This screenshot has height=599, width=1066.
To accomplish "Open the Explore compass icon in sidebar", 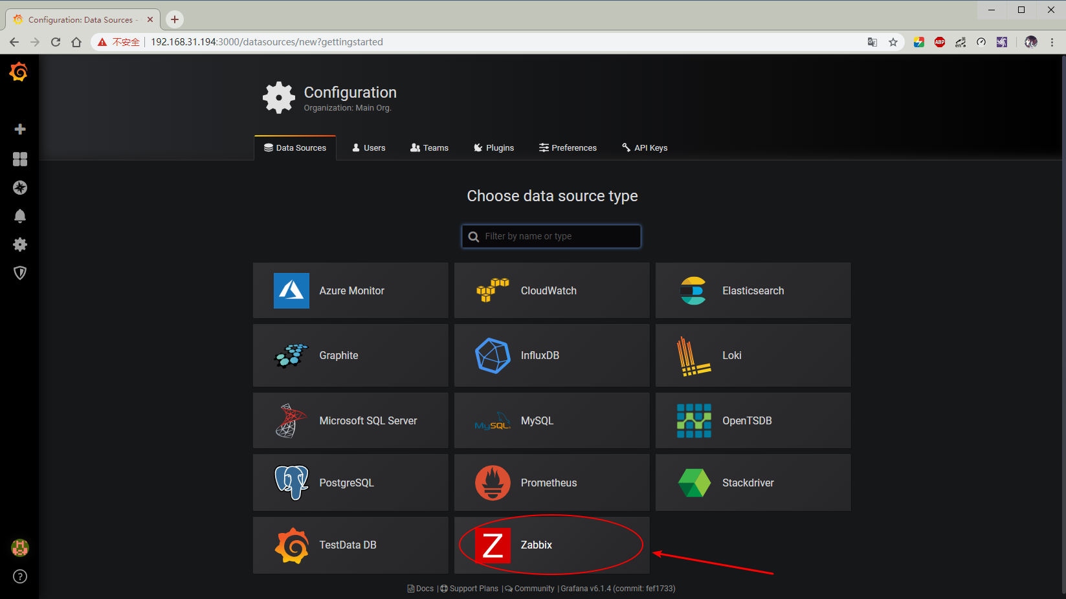I will click(20, 188).
